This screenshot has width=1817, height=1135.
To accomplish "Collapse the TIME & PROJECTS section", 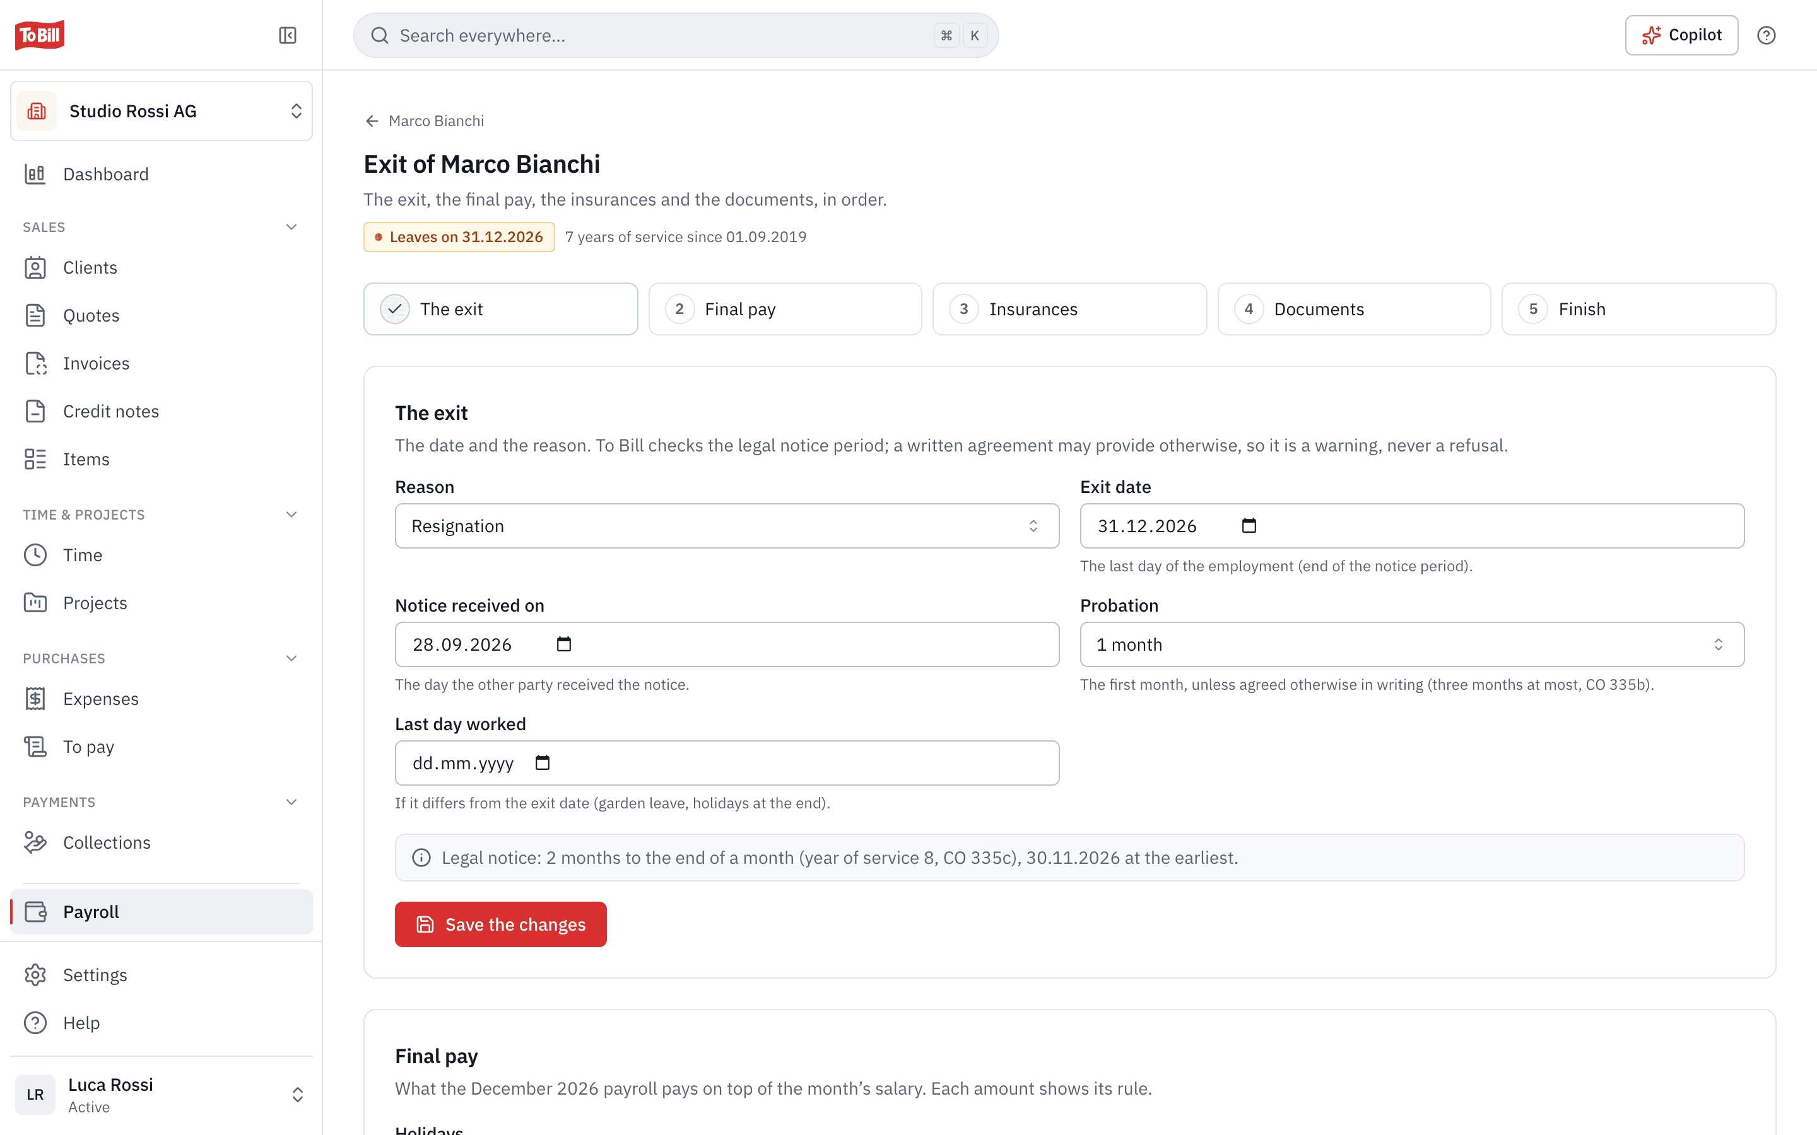I will click(x=291, y=514).
